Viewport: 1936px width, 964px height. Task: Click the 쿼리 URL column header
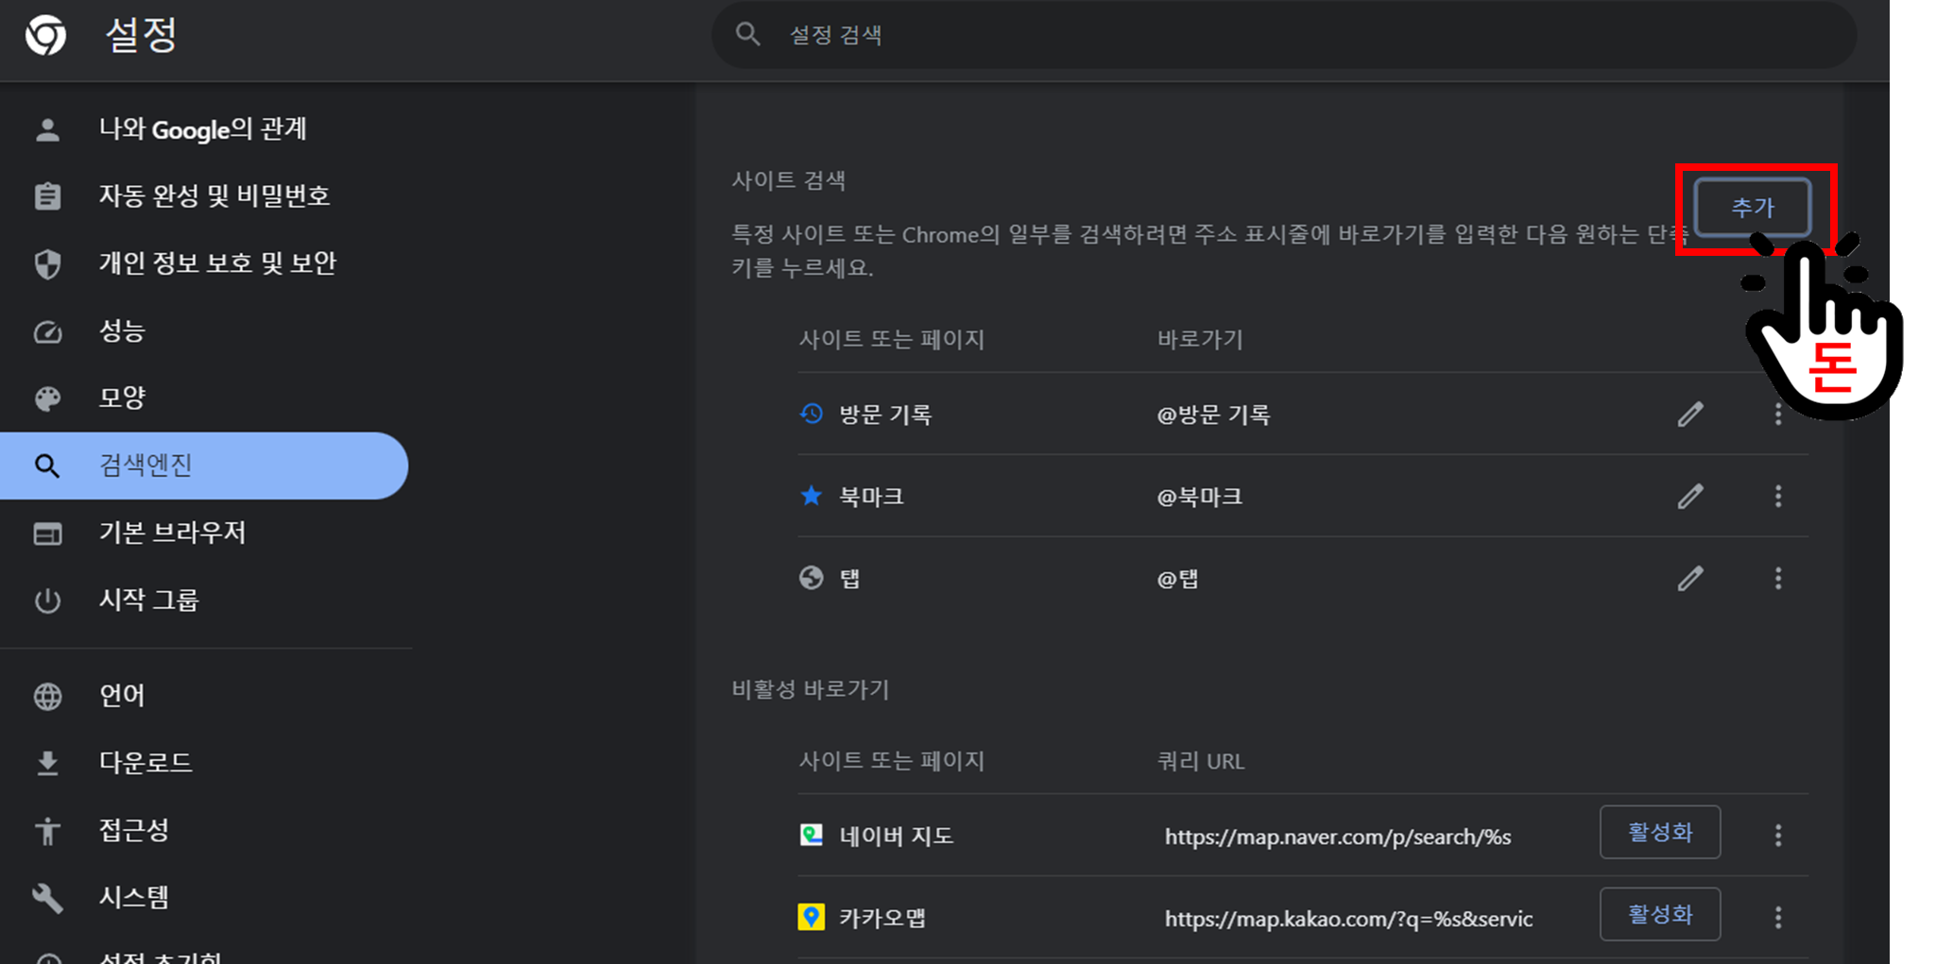[1201, 761]
